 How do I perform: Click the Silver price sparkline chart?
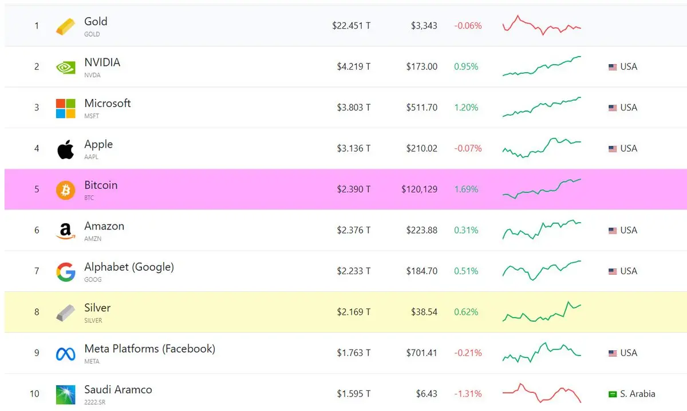(542, 311)
